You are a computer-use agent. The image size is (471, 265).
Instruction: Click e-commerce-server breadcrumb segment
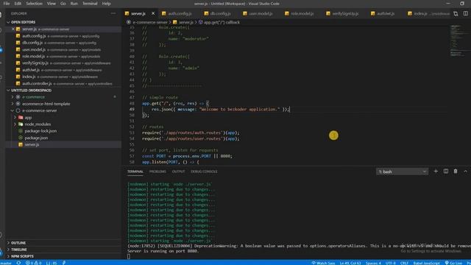[150, 22]
